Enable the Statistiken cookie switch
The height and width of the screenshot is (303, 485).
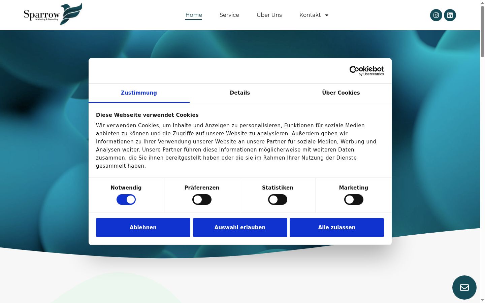pos(278,200)
